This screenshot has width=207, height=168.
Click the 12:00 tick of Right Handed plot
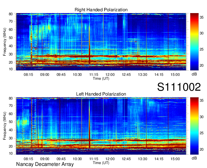click(x=110, y=75)
